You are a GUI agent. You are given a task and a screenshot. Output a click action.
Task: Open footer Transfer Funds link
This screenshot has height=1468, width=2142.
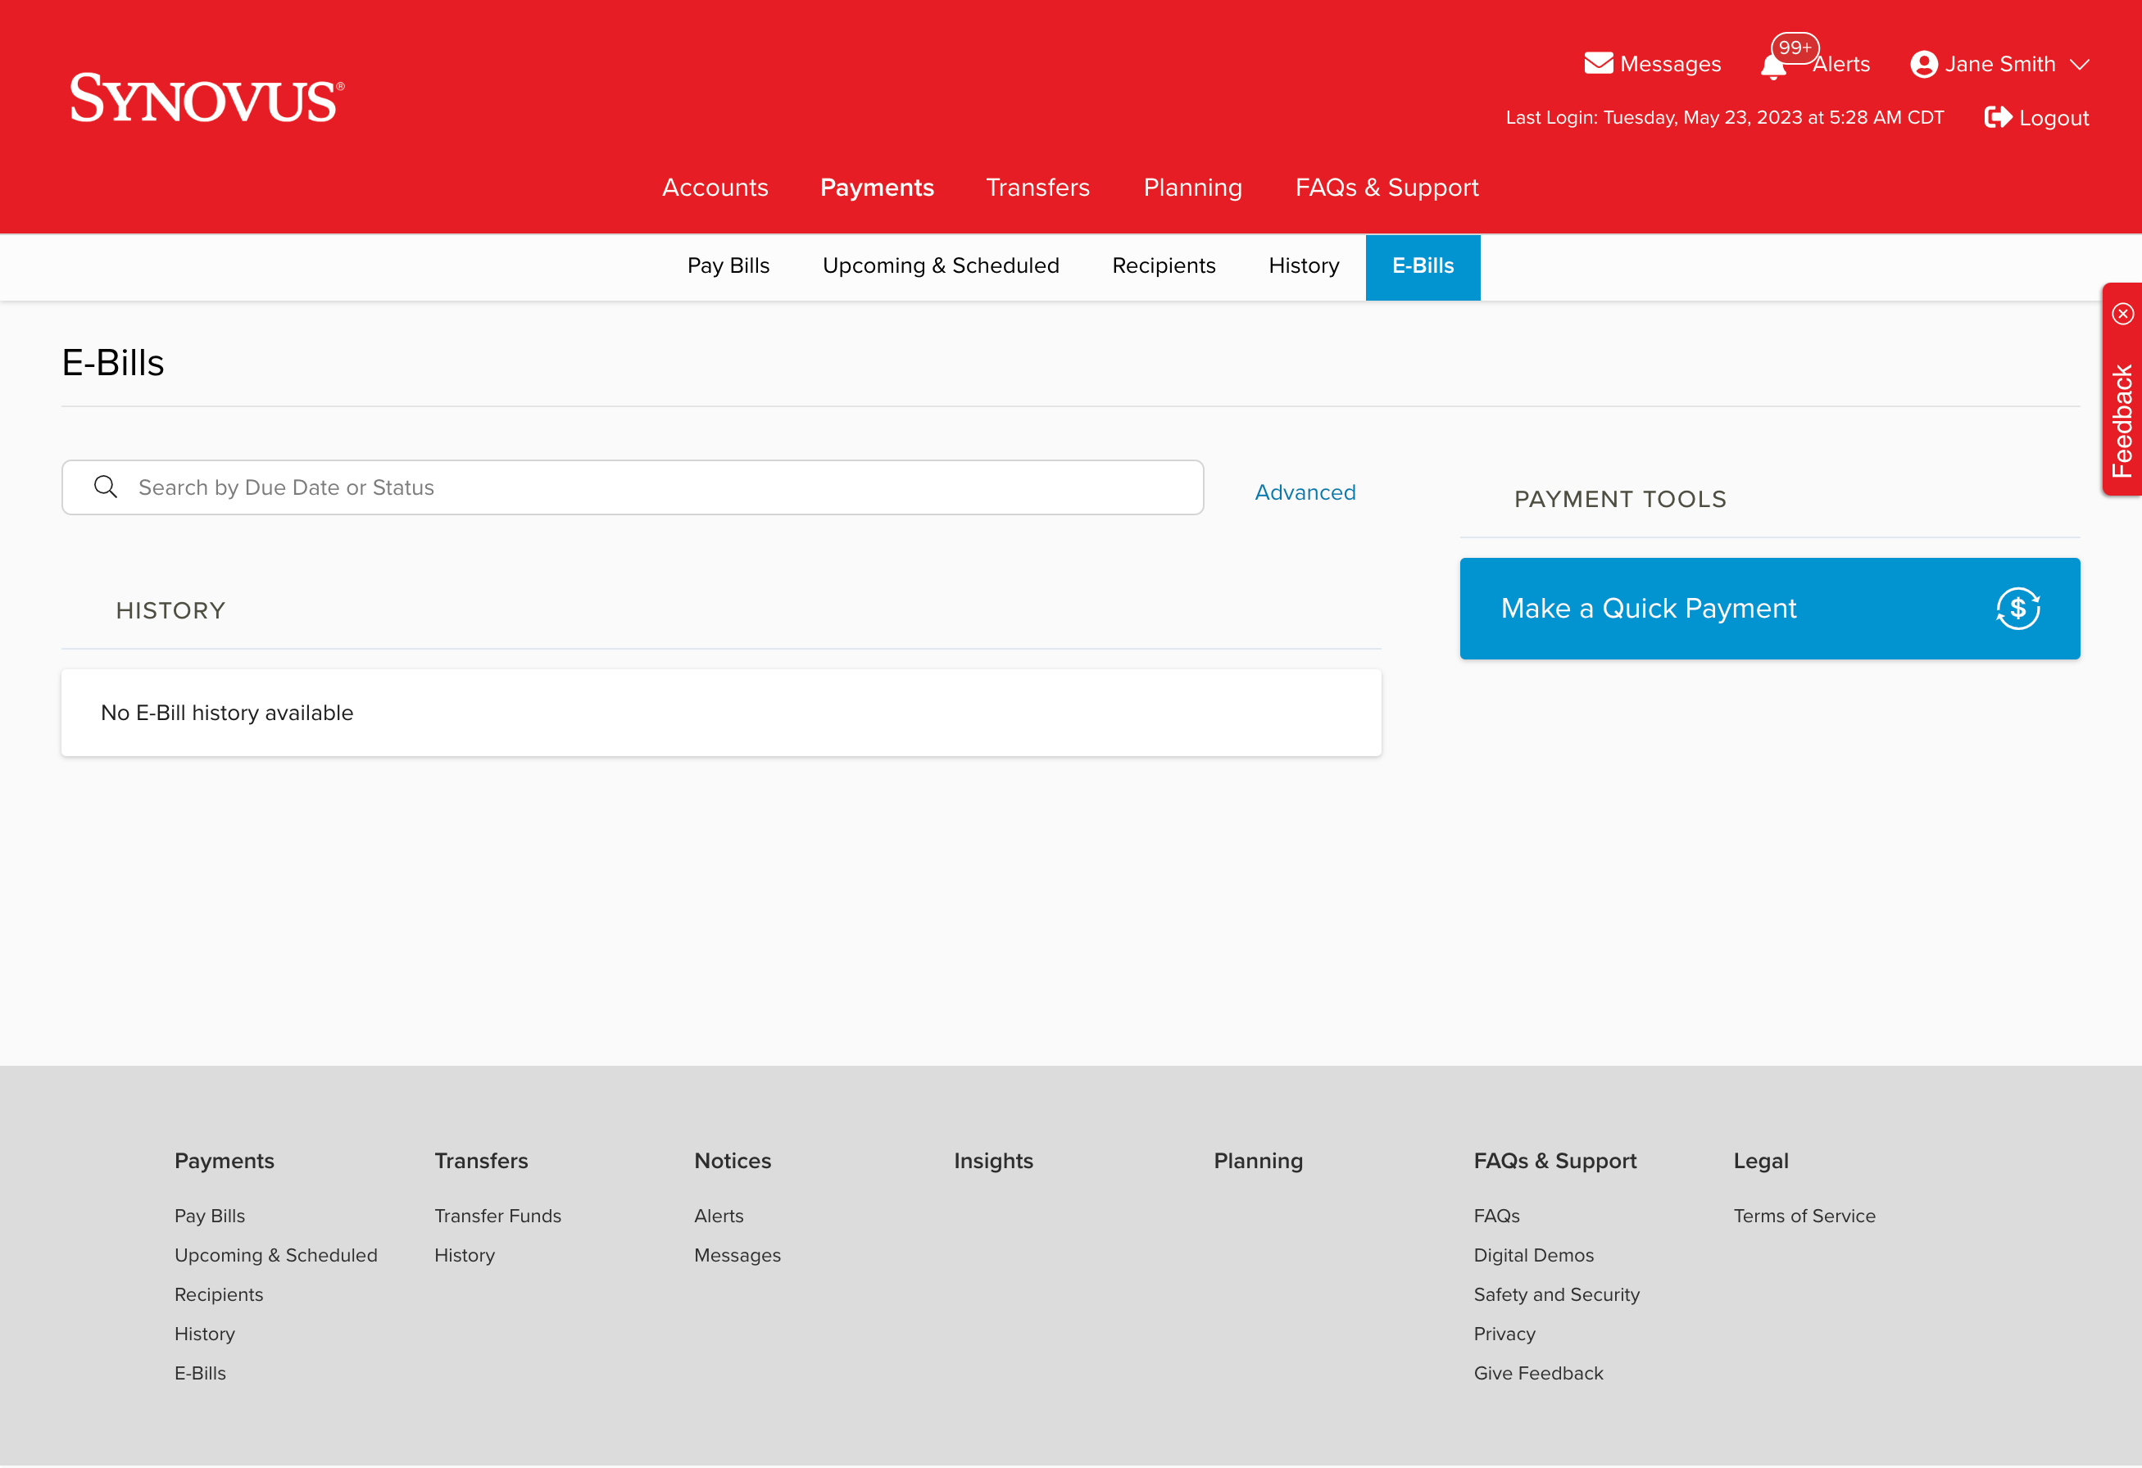pos(497,1216)
